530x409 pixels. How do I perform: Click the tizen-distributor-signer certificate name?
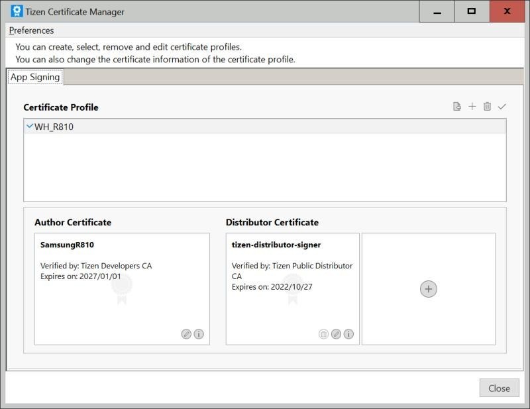click(x=276, y=245)
